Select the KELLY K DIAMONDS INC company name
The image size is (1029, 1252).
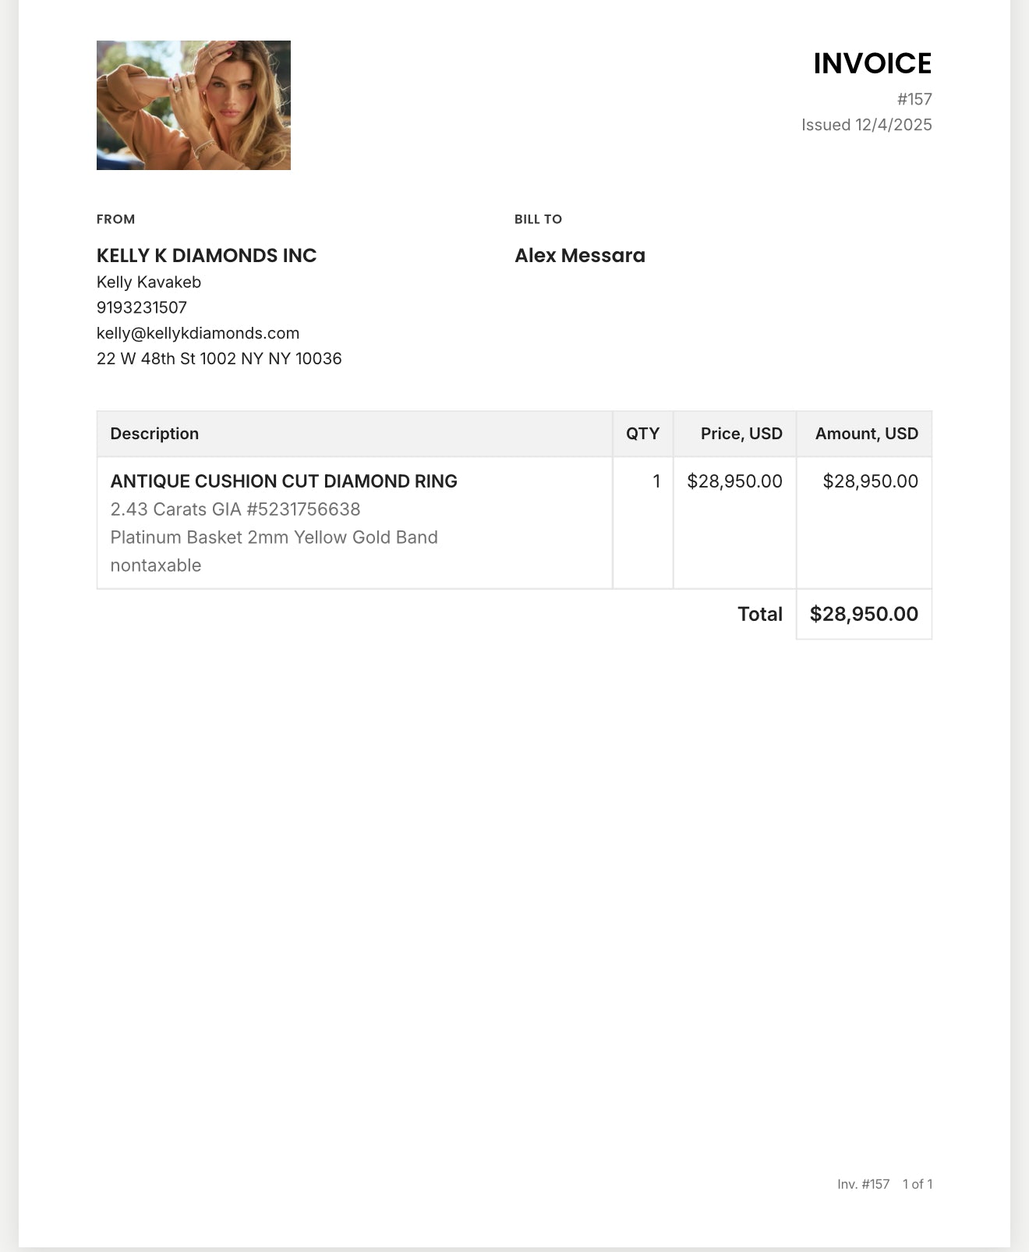(x=207, y=256)
